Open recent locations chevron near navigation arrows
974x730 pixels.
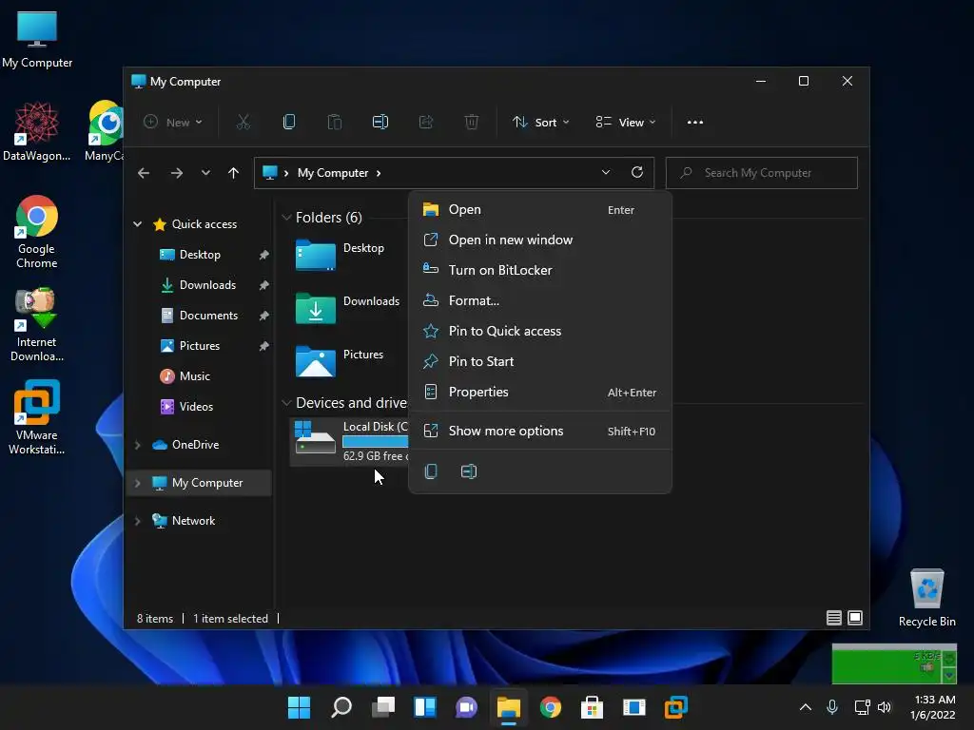[205, 173]
